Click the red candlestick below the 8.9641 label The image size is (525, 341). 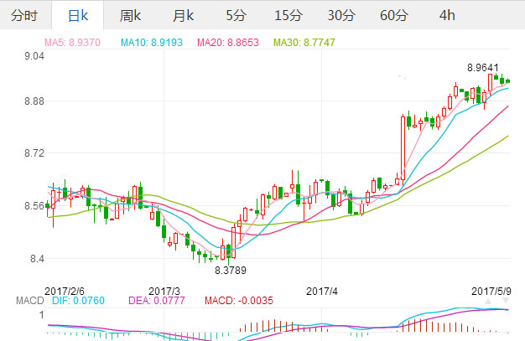pyautogui.click(x=490, y=83)
